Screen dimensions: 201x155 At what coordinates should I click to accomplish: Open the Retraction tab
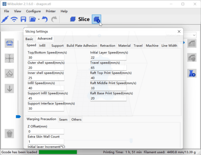(107, 46)
